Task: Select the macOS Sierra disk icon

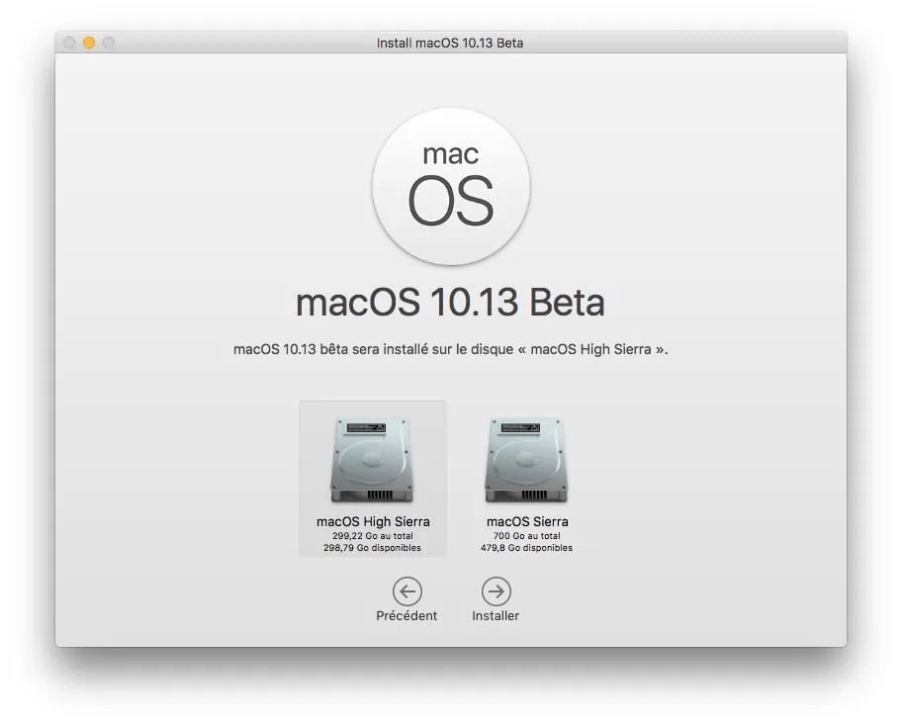Action: click(526, 461)
